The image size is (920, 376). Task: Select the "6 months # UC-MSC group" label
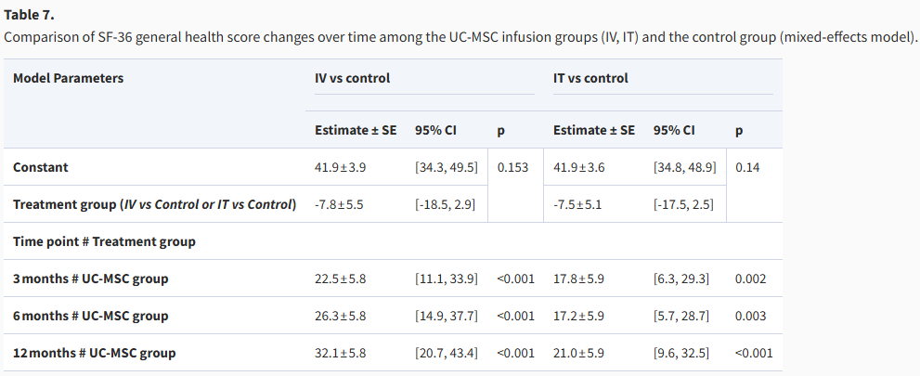(90, 316)
